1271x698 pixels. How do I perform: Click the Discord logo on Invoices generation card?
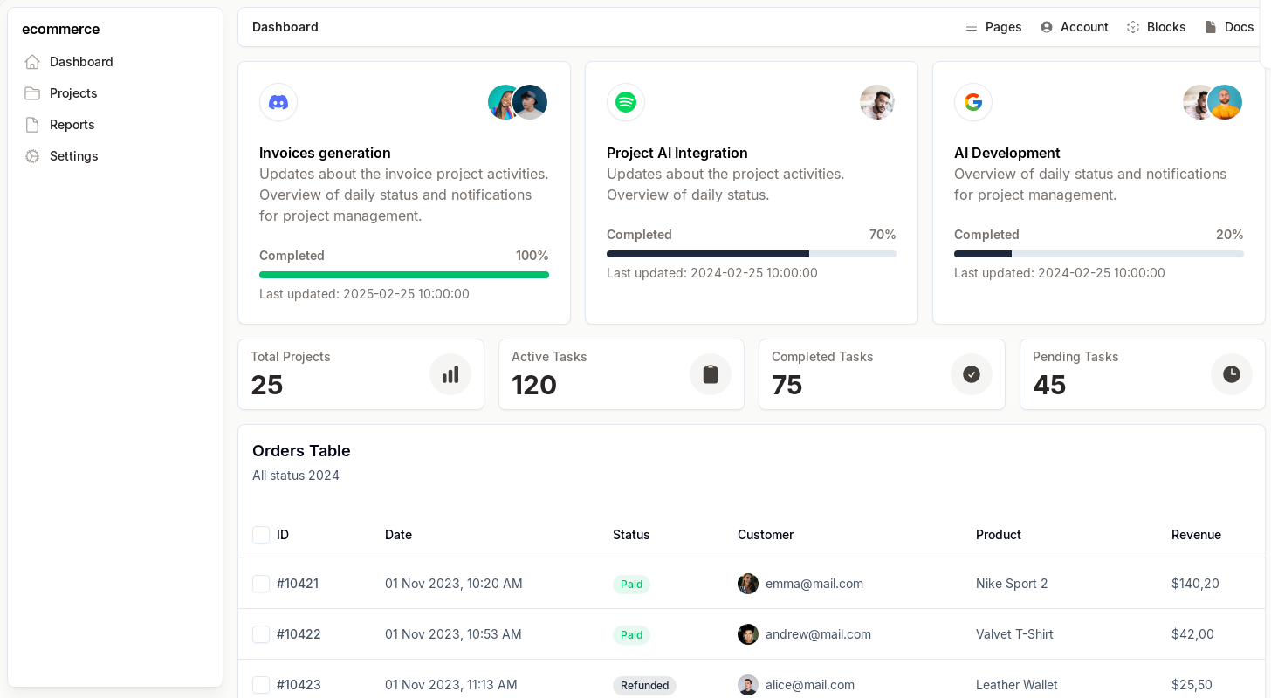click(278, 102)
